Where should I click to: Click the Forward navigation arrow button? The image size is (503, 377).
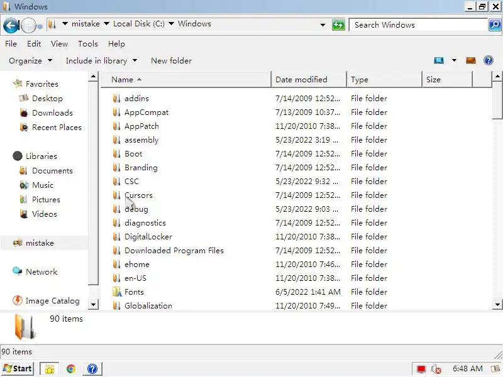28,25
